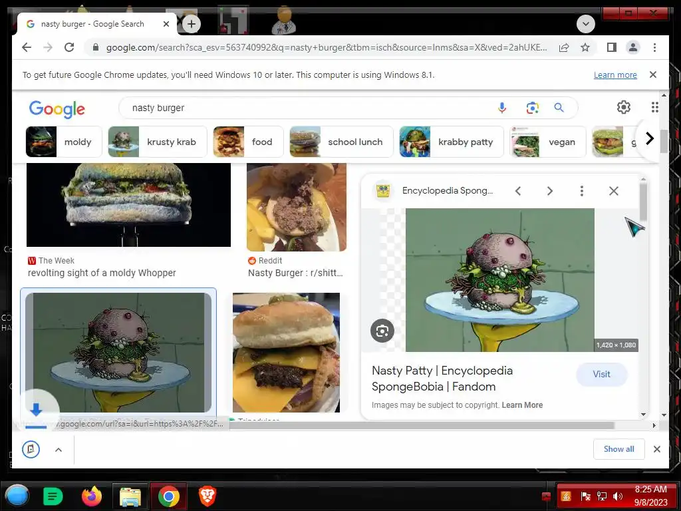Viewport: 681px width, 511px height.
Task: Open the moldy Whopper image result
Action: [x=128, y=205]
